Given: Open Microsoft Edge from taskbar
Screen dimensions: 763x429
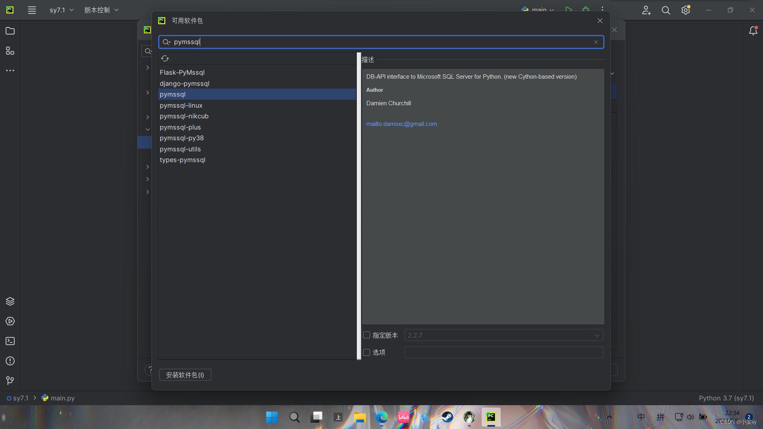Looking at the screenshot, I should [x=382, y=417].
